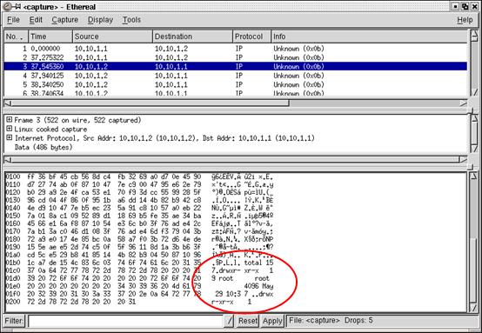Click protocol tree horizontal scrollbar right arrow
The width and height of the screenshot is (482, 333).
coord(463,160)
